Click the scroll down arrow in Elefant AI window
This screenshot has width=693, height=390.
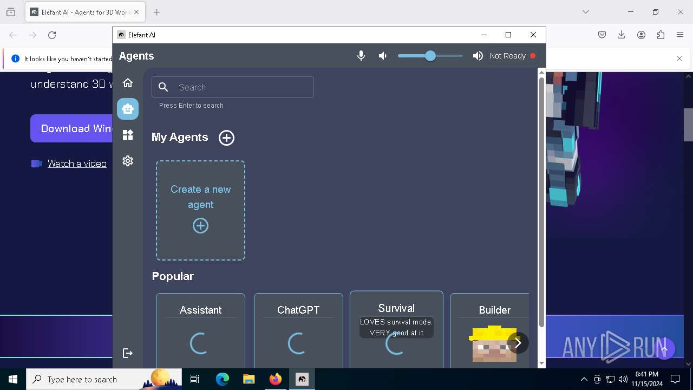pos(541,363)
